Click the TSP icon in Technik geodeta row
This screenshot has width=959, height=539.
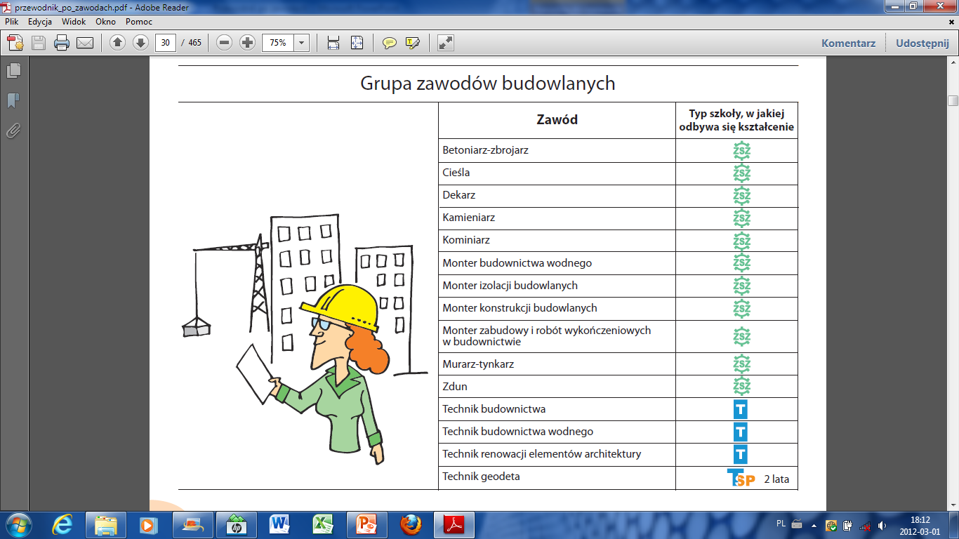click(x=741, y=479)
